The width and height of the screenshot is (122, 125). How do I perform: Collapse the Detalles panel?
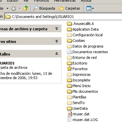point(57,54)
